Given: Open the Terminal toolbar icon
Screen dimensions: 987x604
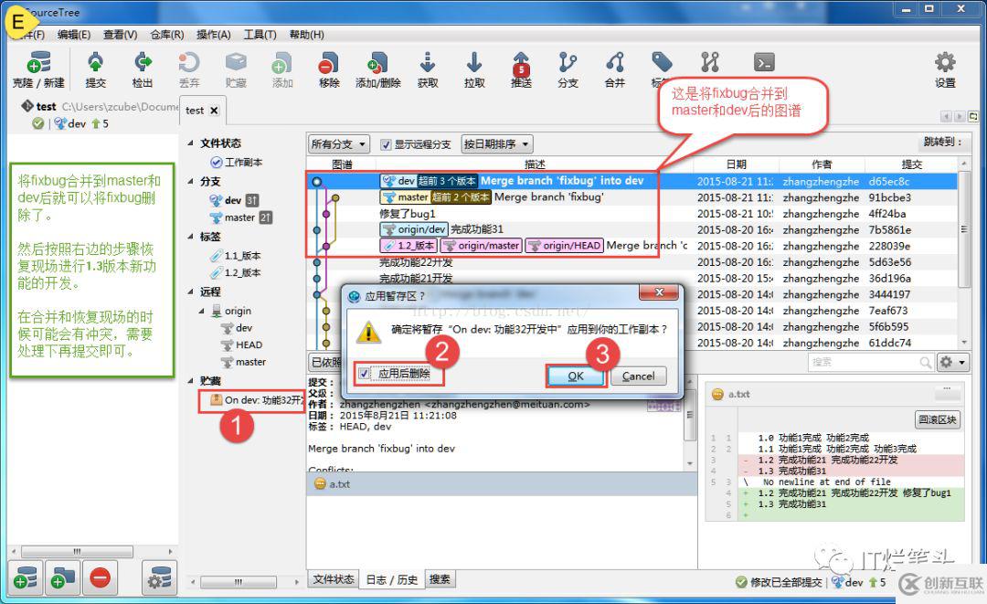Looking at the screenshot, I should click(x=763, y=62).
